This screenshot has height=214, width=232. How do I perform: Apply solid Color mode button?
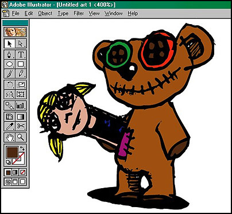8,172
